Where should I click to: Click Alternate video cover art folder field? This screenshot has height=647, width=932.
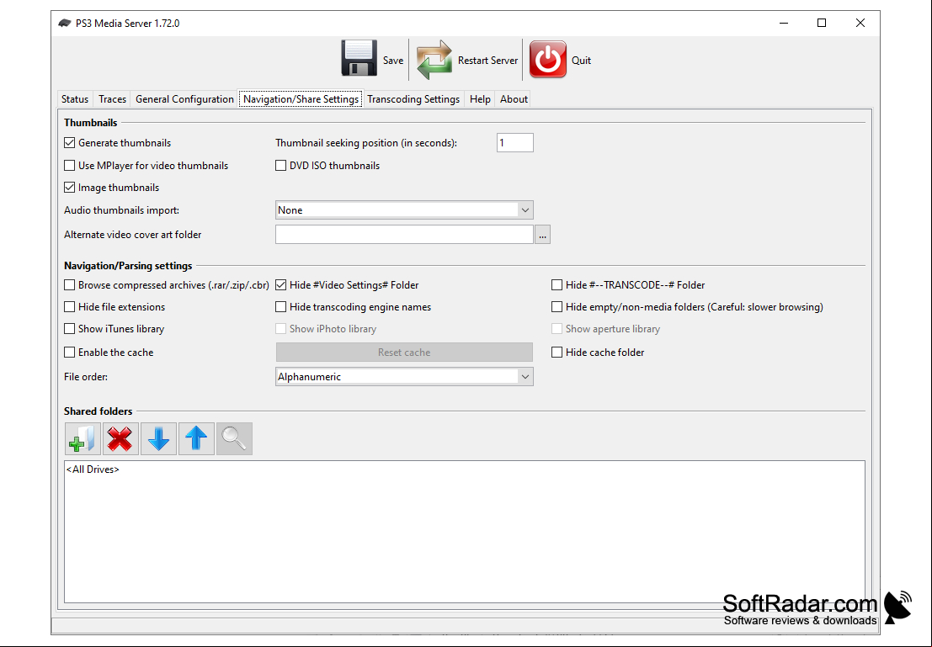pos(404,234)
